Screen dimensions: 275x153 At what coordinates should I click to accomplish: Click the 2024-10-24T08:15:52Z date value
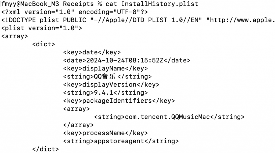click(x=125, y=60)
